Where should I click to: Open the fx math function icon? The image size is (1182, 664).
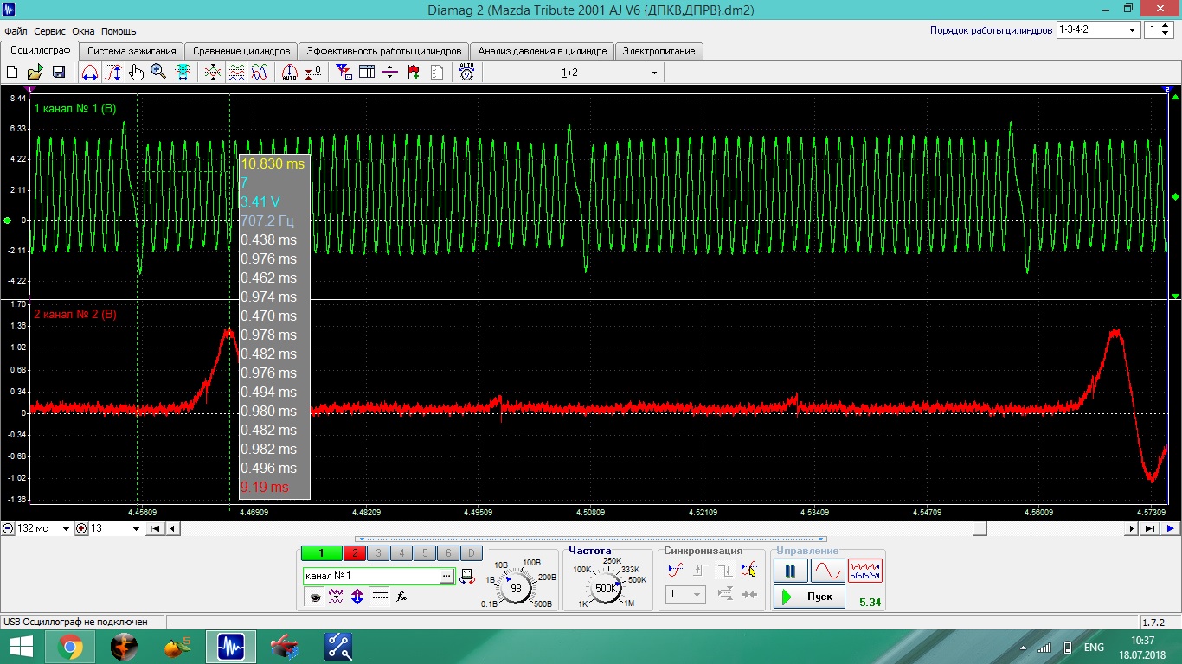pyautogui.click(x=401, y=597)
